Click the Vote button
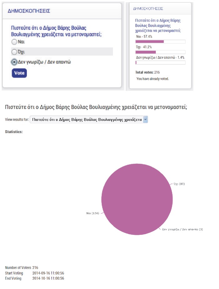This screenshot has height=289, width=219. click(19, 73)
